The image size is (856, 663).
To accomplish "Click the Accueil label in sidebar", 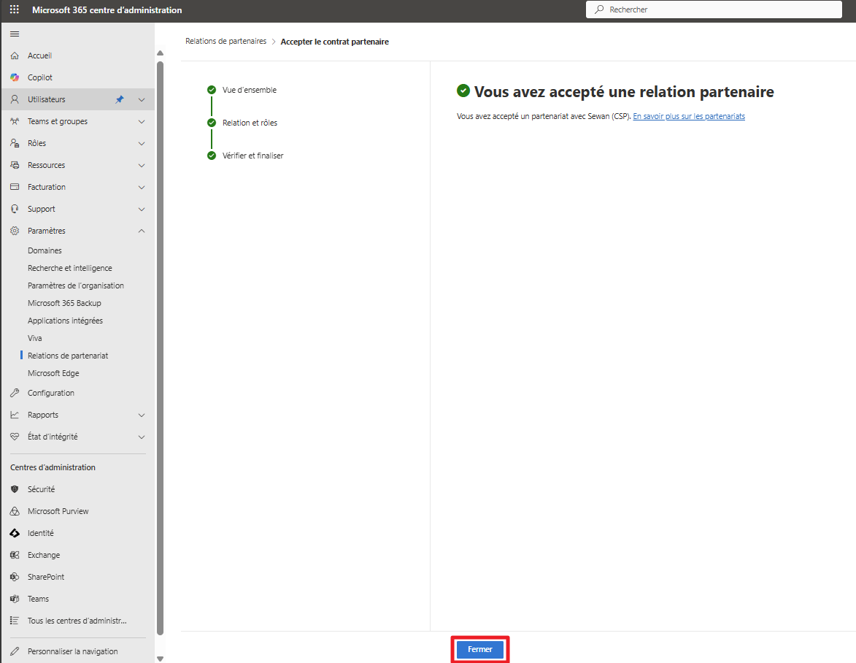I will coord(40,55).
